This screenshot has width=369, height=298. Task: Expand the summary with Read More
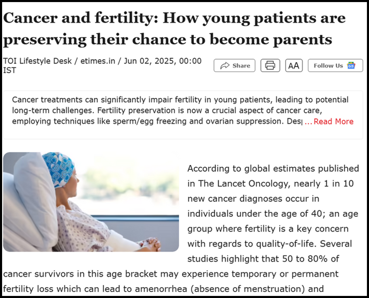pos(333,121)
